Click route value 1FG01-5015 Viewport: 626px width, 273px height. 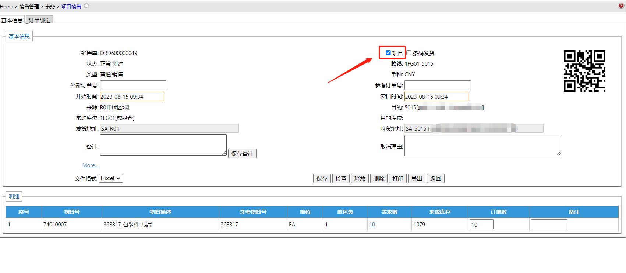(x=419, y=64)
